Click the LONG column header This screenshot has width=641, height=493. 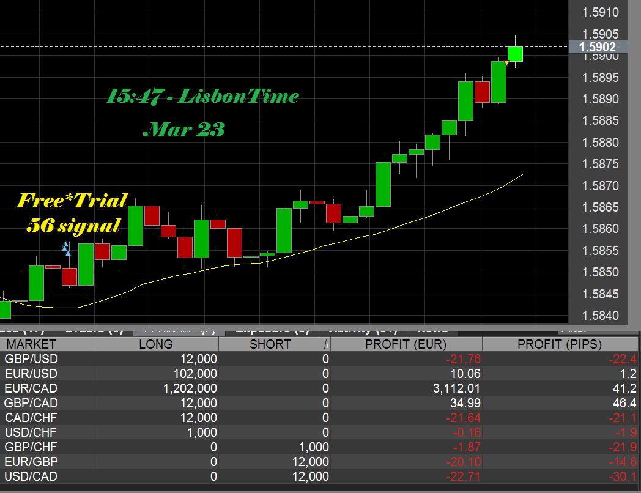point(156,344)
